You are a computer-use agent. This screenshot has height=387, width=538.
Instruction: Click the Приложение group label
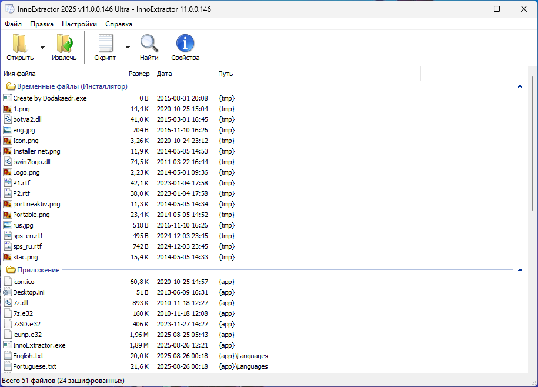[38, 270]
